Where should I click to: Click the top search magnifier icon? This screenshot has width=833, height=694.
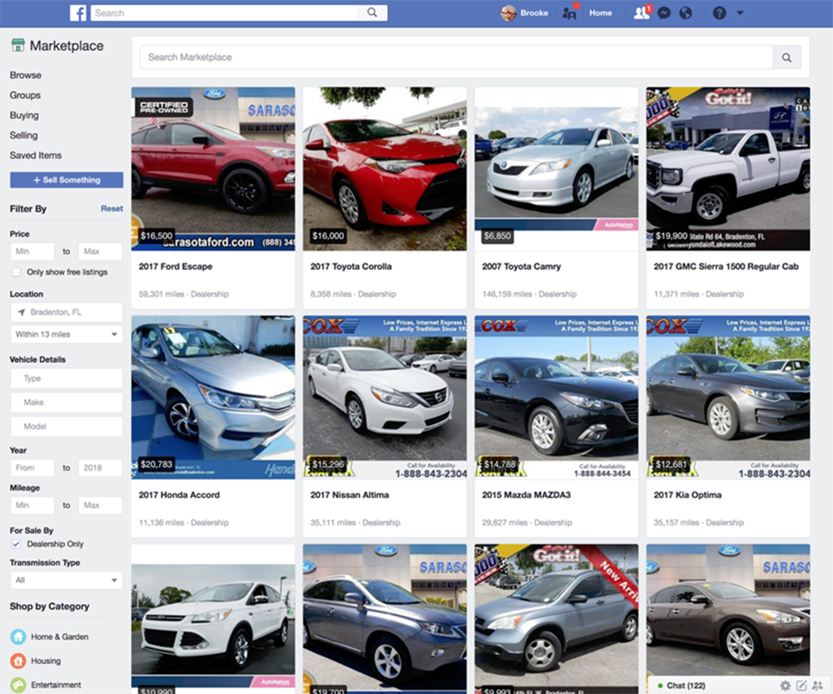[x=372, y=12]
